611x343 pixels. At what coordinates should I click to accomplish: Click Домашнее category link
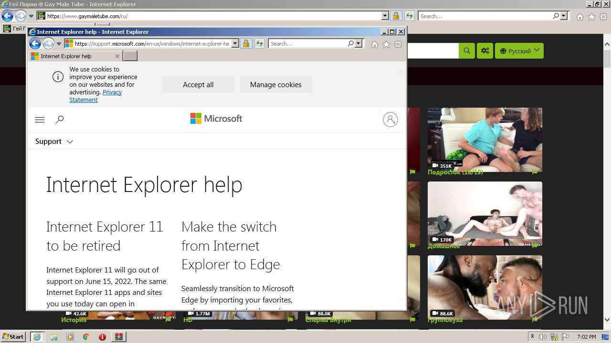tap(444, 246)
